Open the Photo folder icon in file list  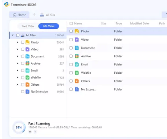click(x=77, y=31)
